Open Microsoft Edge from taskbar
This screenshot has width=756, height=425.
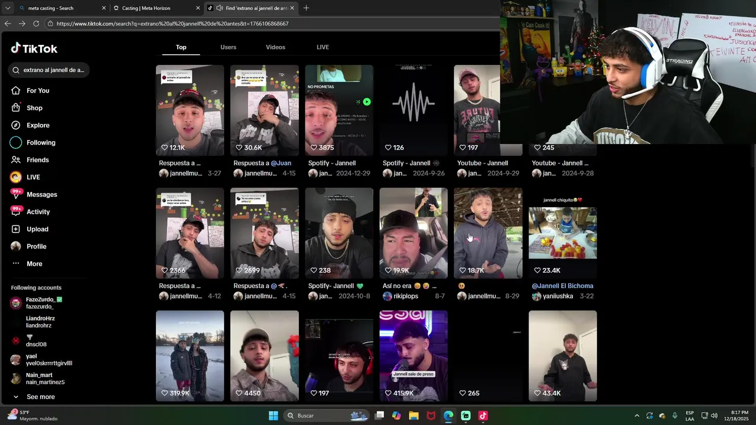coord(448,416)
